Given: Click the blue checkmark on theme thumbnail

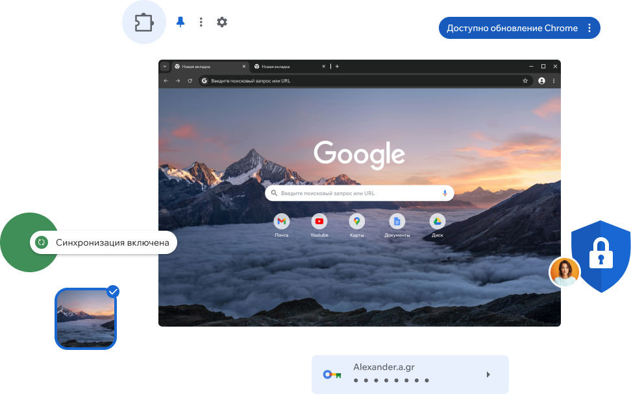Looking at the screenshot, I should (x=113, y=292).
